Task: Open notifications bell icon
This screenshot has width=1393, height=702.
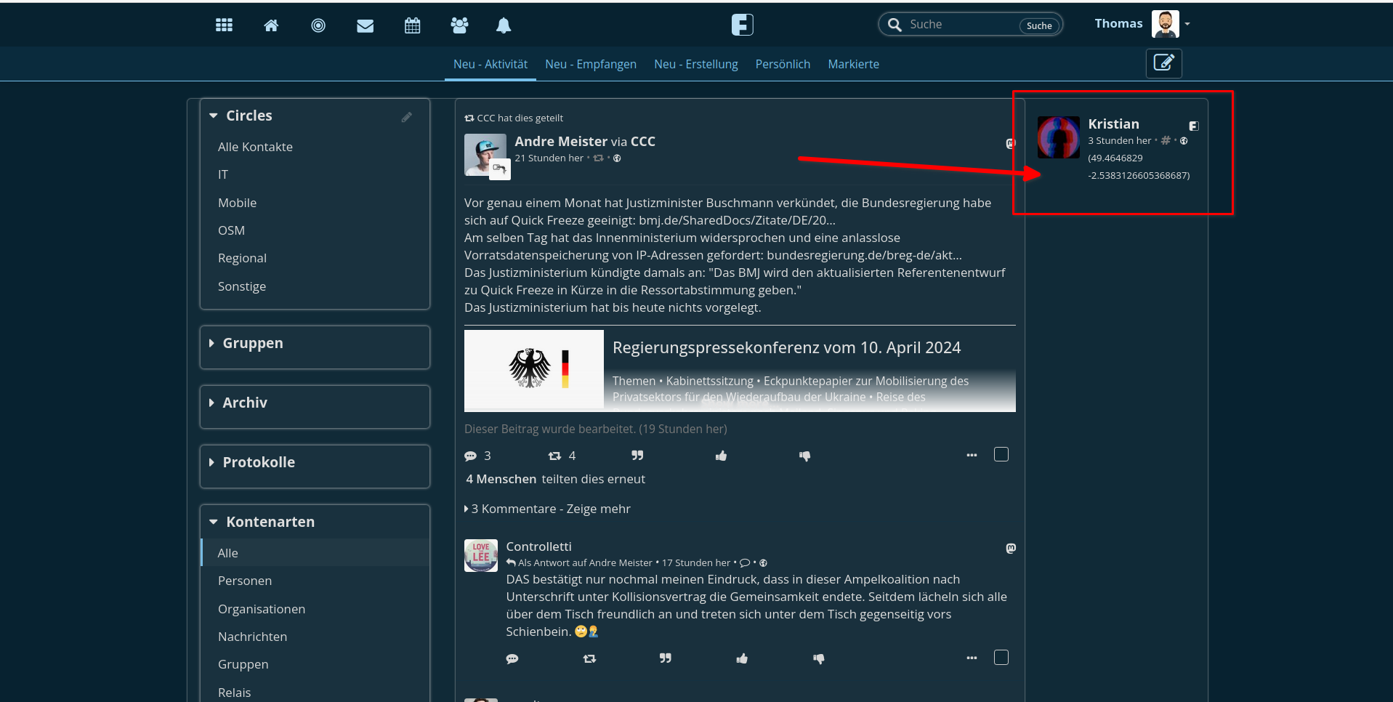Action: click(x=503, y=25)
